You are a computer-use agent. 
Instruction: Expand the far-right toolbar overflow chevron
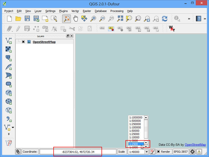coord(205,19)
